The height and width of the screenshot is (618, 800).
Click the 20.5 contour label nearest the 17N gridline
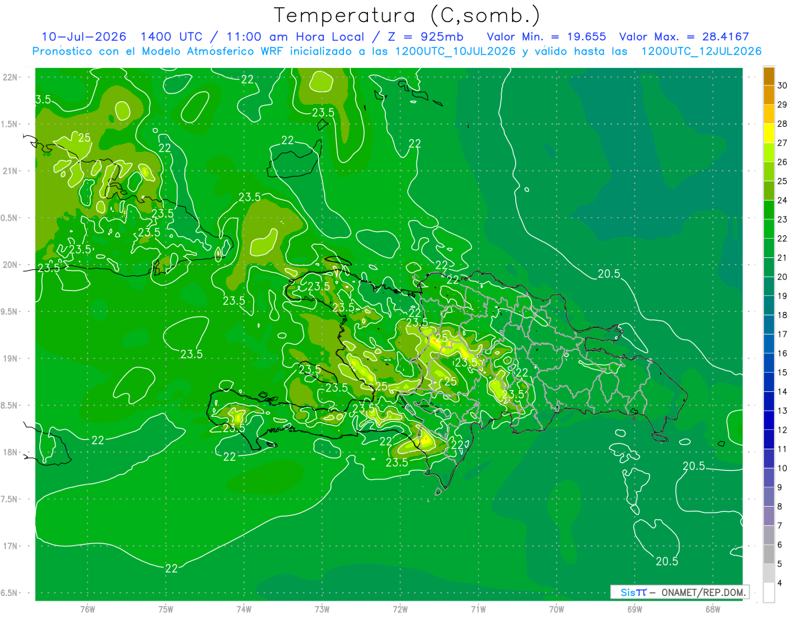667,561
